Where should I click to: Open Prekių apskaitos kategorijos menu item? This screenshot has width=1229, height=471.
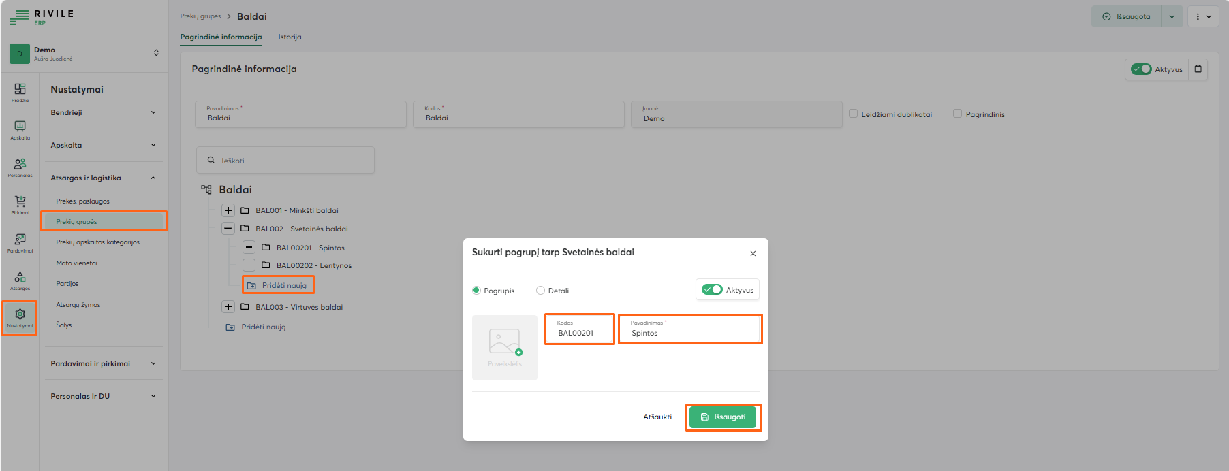(x=97, y=242)
